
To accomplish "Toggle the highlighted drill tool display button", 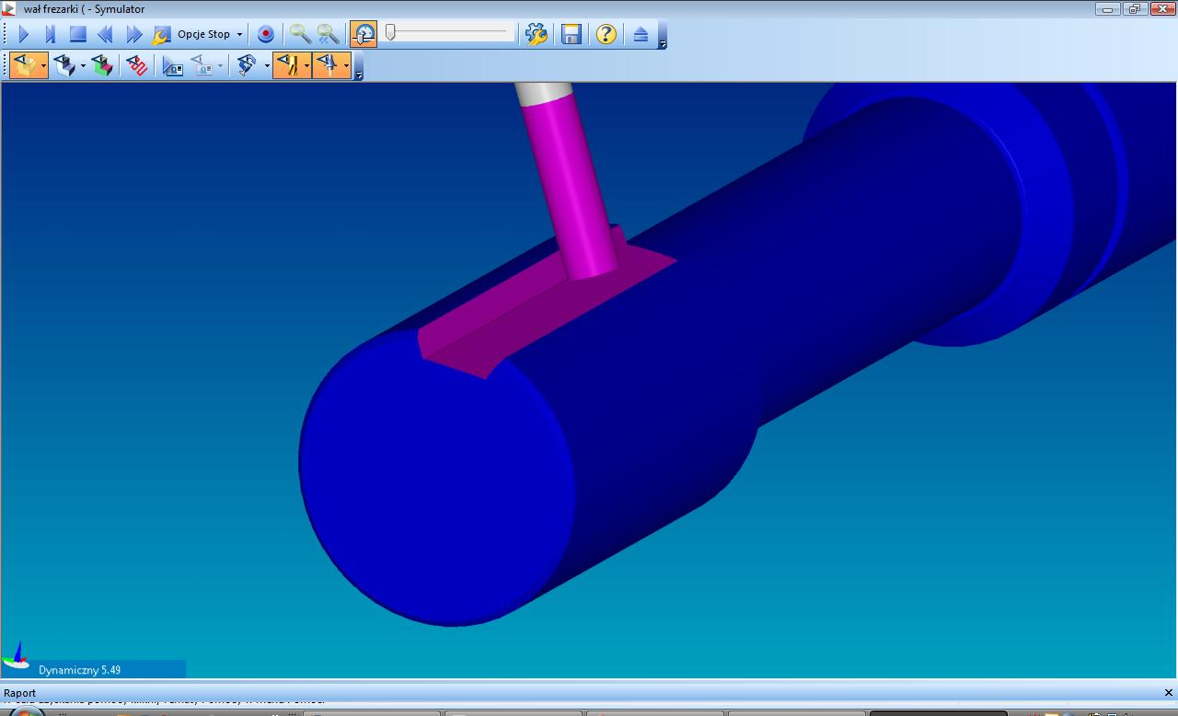I will [x=288, y=65].
